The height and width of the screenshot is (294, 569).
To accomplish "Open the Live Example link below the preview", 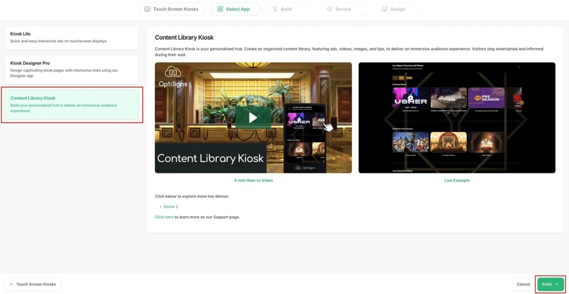I will click(x=457, y=181).
